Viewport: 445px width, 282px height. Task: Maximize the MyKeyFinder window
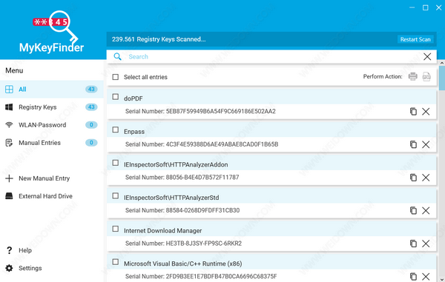(x=426, y=7)
